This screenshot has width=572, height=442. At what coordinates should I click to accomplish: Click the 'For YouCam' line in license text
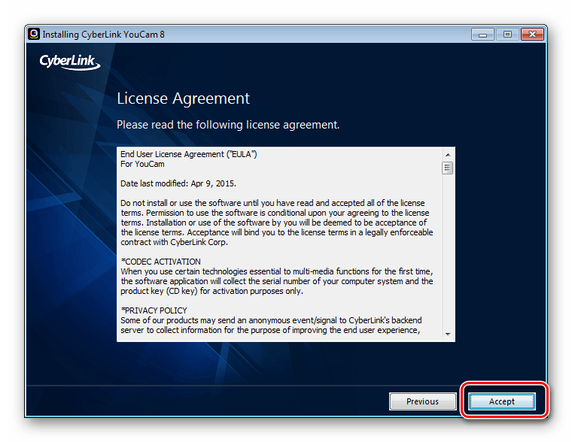(142, 165)
